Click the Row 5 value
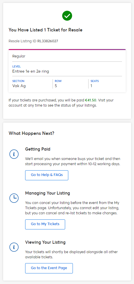 pos(56,86)
